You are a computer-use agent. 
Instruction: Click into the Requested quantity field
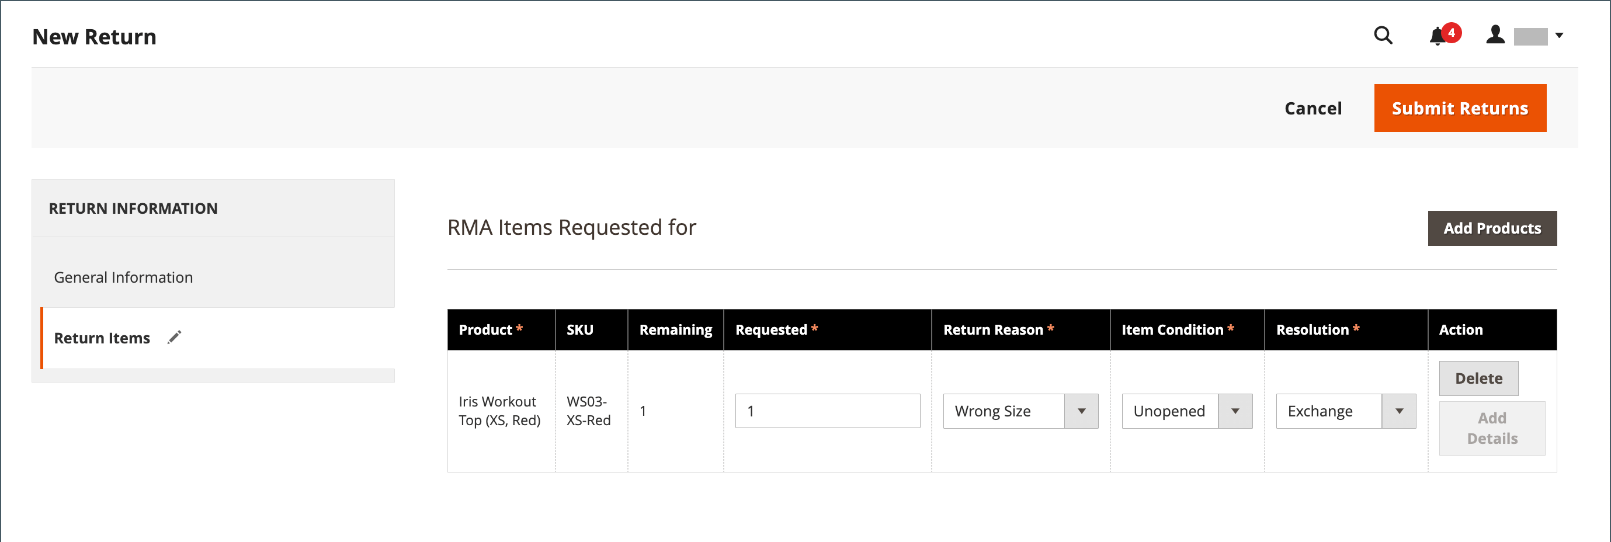coord(827,411)
